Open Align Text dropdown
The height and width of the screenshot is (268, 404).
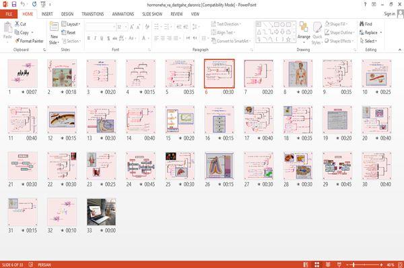tap(223, 32)
